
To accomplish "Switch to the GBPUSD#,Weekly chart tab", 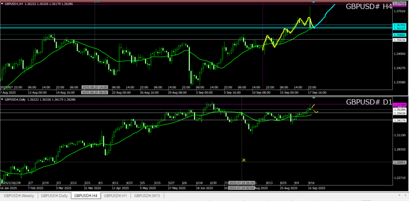I will click(x=19, y=196).
